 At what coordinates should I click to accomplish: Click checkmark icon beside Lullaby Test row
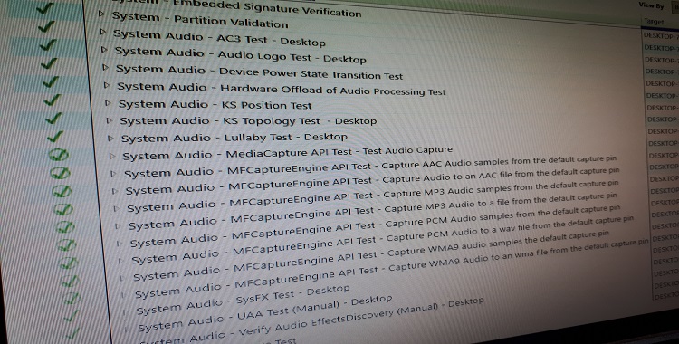tap(55, 137)
